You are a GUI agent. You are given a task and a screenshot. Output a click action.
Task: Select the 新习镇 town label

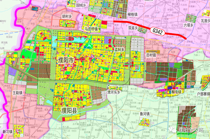click(8, 131)
